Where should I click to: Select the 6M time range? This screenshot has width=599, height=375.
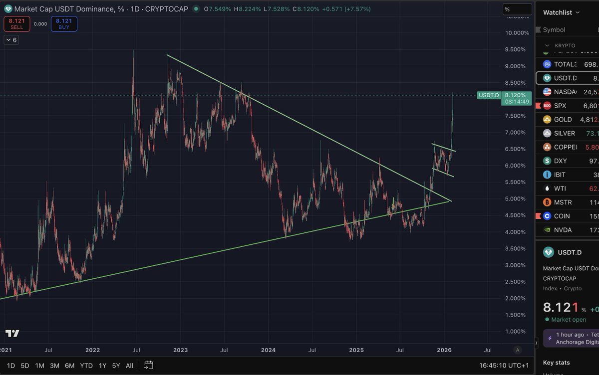69,366
